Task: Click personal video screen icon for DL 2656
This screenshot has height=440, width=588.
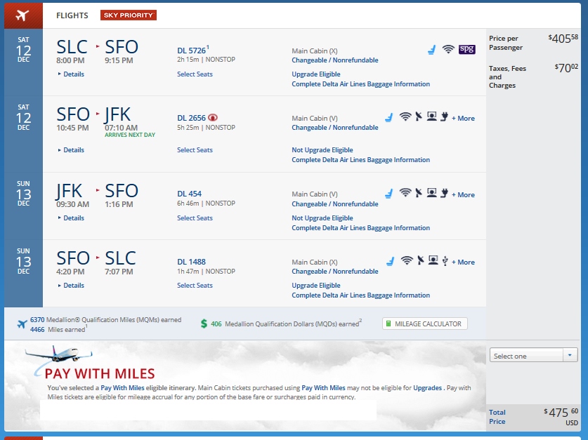Action: click(x=432, y=118)
